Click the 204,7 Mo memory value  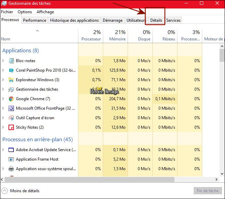click(x=117, y=99)
